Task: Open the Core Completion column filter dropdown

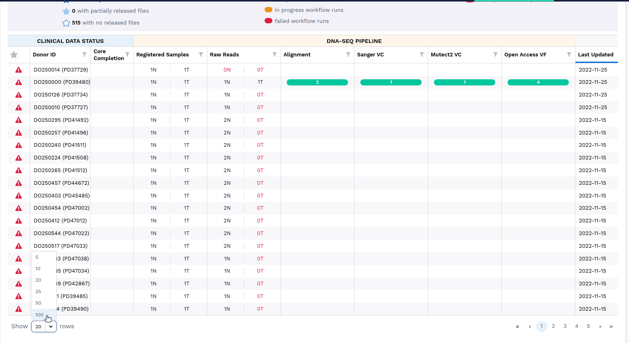Action: pyautogui.click(x=128, y=54)
